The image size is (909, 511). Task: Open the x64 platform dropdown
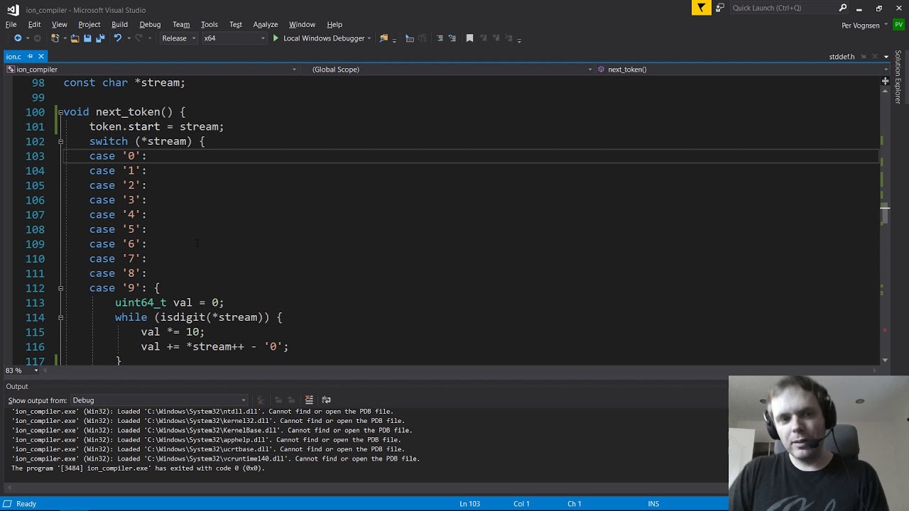click(x=234, y=38)
